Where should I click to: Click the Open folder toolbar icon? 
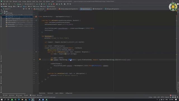tap(1, 4)
